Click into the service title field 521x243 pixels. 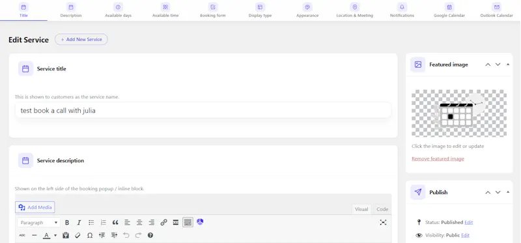coord(203,110)
